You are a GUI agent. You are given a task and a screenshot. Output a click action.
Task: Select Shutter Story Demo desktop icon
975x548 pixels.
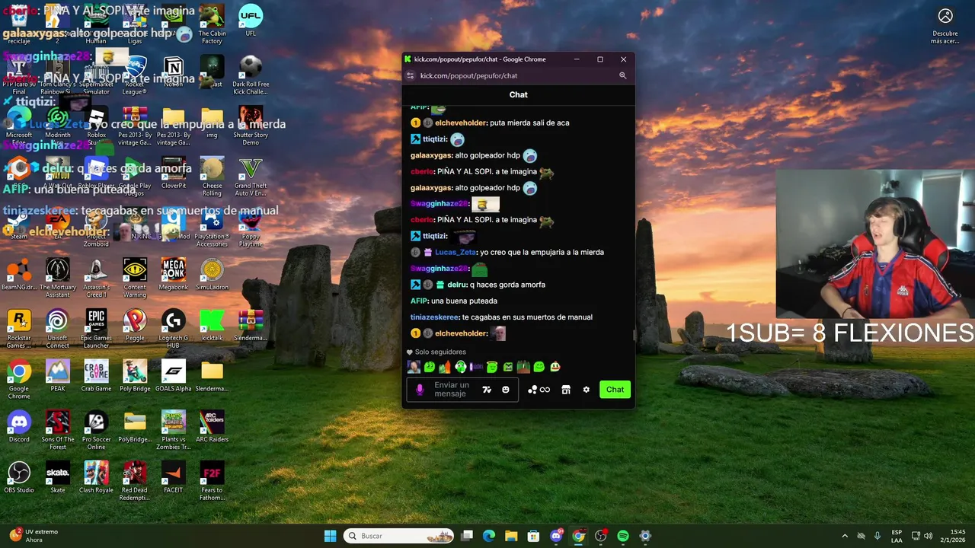251,126
